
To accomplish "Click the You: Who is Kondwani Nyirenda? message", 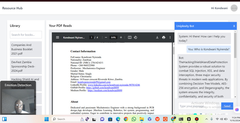I will tap(209, 49).
